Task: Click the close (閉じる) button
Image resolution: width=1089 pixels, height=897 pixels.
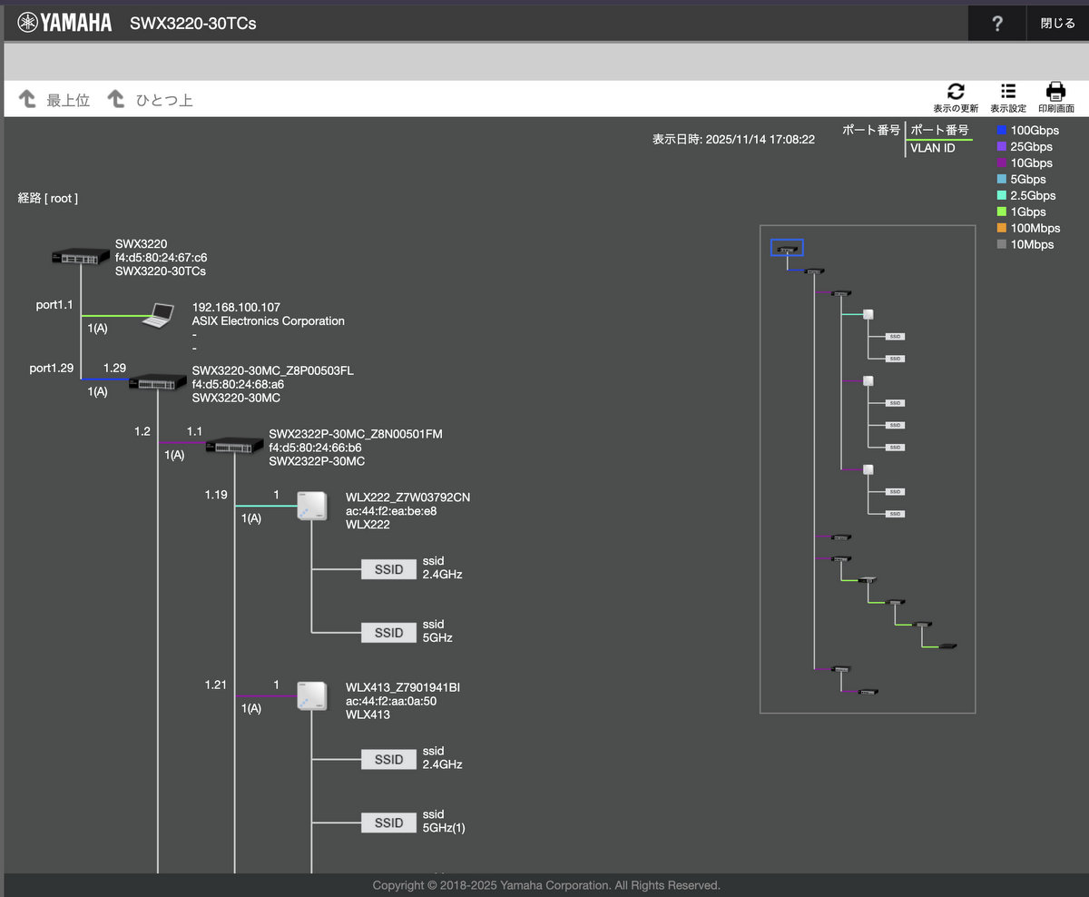Action: pos(1057,24)
